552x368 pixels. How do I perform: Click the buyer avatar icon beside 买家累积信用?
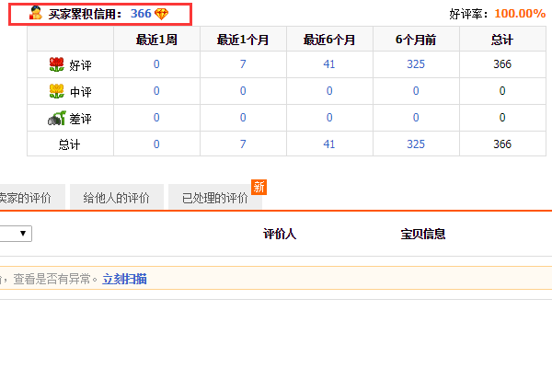(x=36, y=13)
